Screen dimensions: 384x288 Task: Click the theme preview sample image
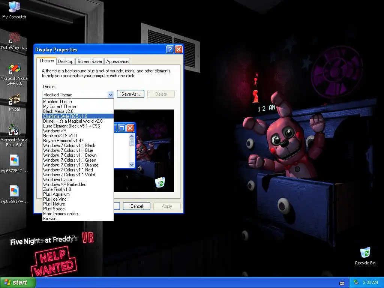144,151
